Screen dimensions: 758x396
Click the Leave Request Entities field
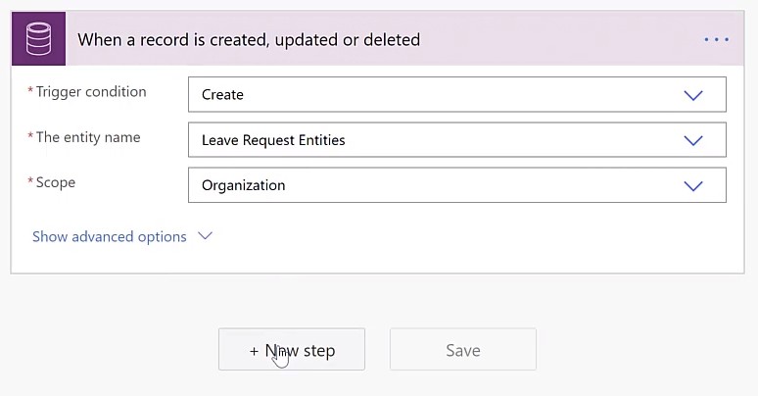click(457, 140)
